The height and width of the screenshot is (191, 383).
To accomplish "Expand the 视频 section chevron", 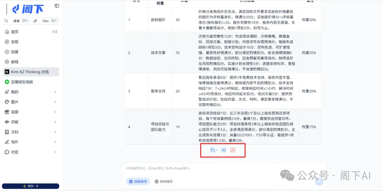I will pyautogui.click(x=55, y=112).
